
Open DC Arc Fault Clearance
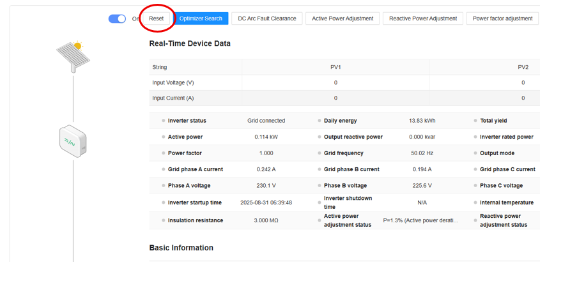click(266, 19)
